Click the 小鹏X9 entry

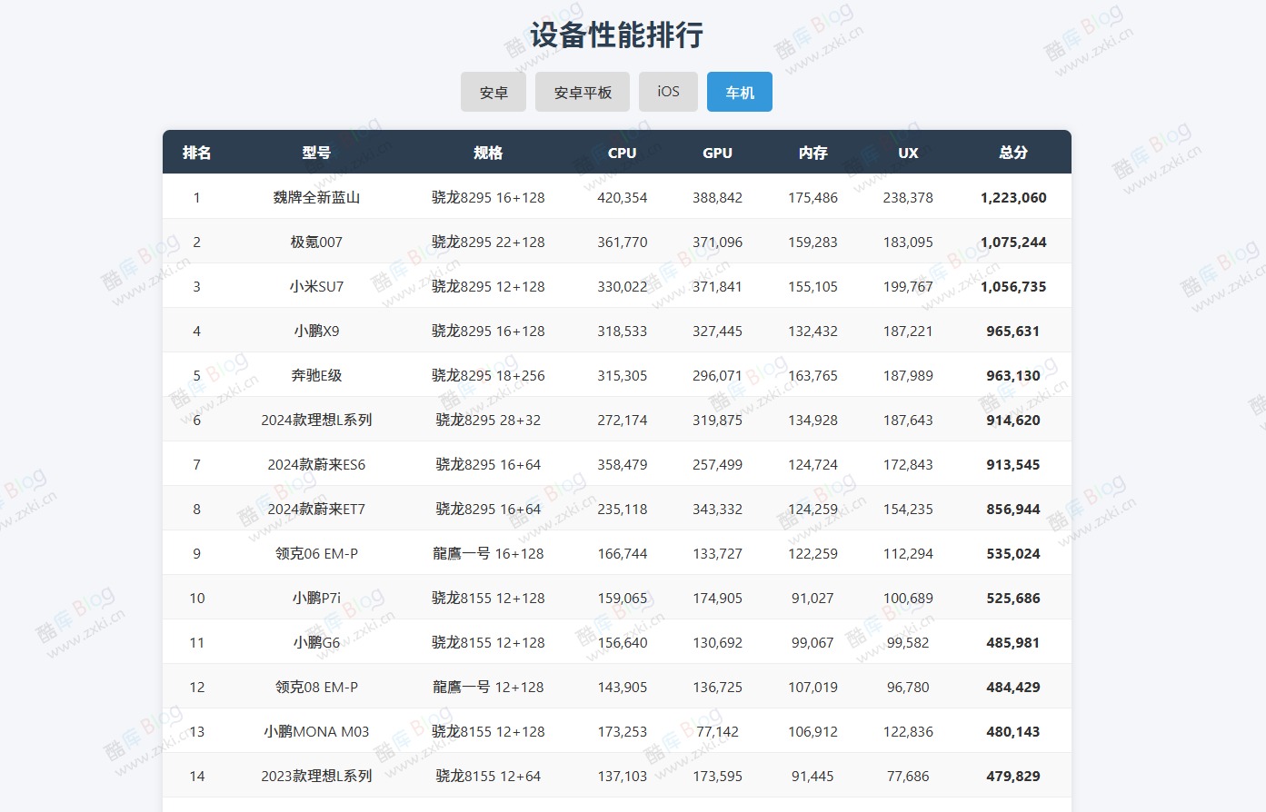tap(315, 331)
